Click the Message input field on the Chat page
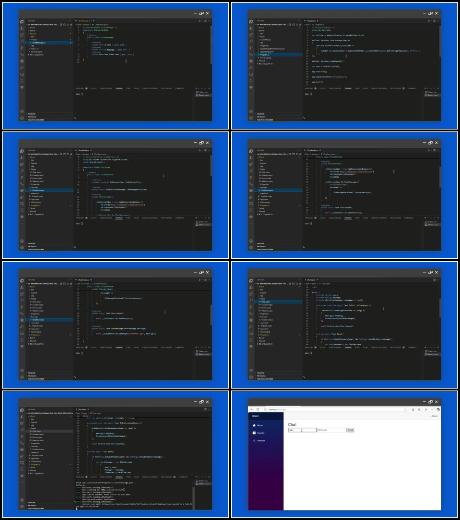This screenshot has height=520, width=460. tap(331, 430)
